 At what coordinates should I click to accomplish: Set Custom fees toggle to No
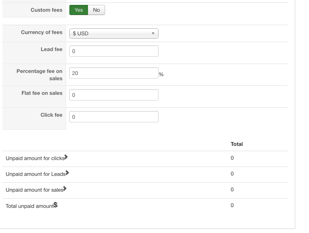(96, 10)
